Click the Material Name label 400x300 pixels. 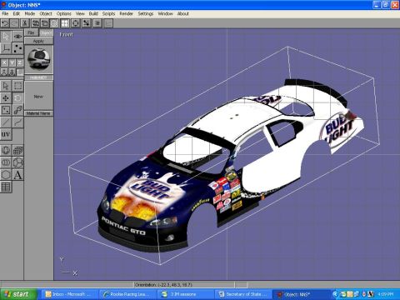(x=38, y=113)
